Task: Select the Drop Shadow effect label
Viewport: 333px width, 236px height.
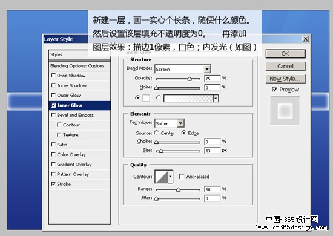Action: tap(71, 76)
